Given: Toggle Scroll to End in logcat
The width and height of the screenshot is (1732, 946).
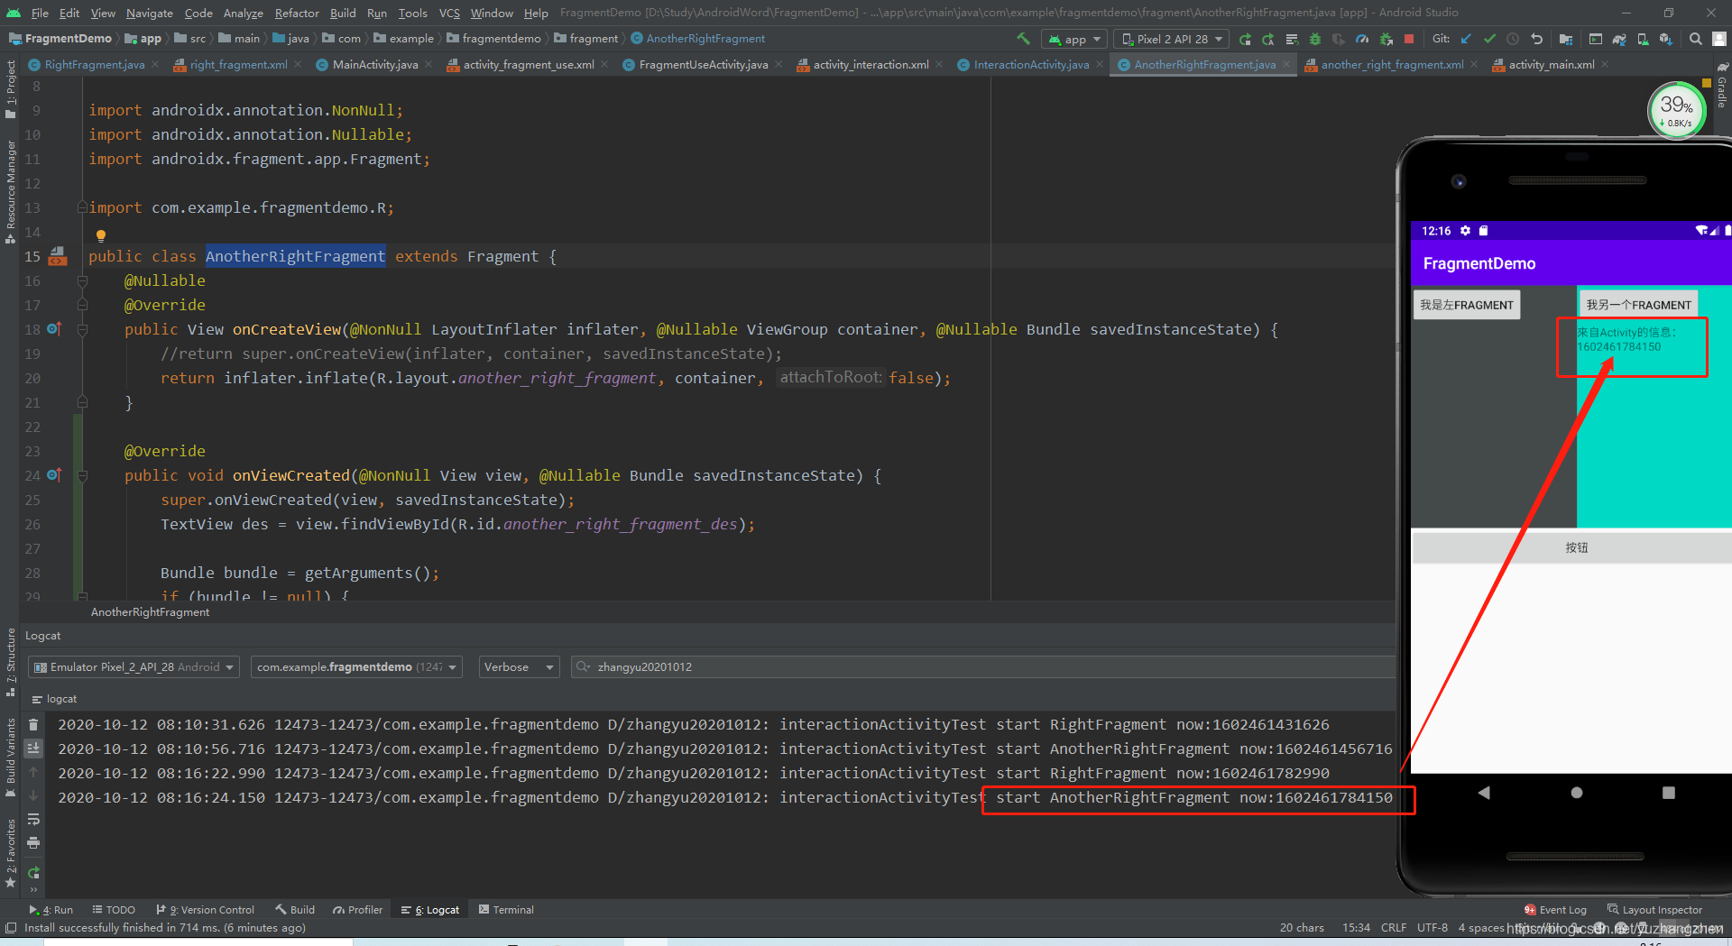Looking at the screenshot, I should click(33, 749).
